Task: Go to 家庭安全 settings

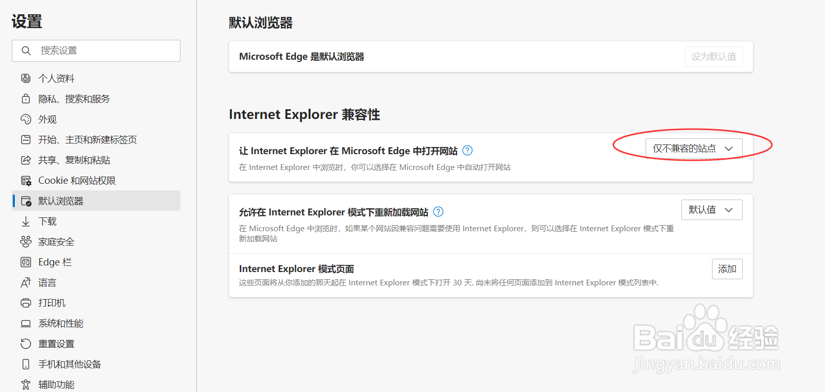Action: point(96,241)
